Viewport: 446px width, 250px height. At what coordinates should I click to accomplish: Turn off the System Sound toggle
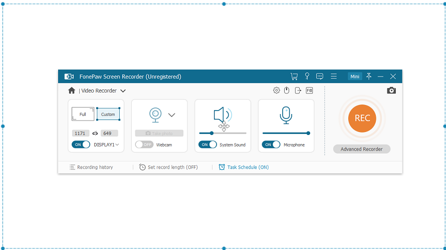pyautogui.click(x=207, y=144)
